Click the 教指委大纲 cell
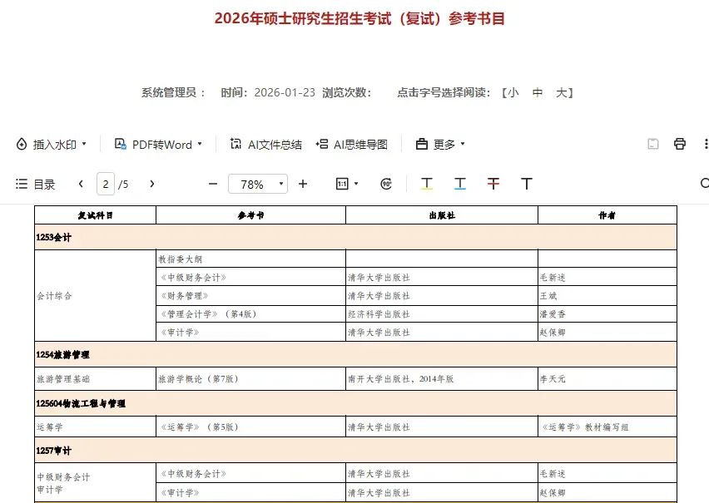The width and height of the screenshot is (709, 503). click(x=251, y=259)
